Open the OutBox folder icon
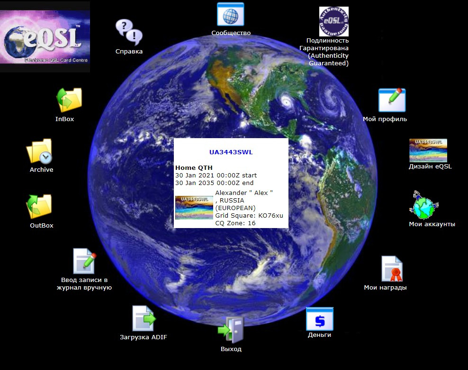Image resolution: width=468 pixels, height=370 pixels. (39, 206)
